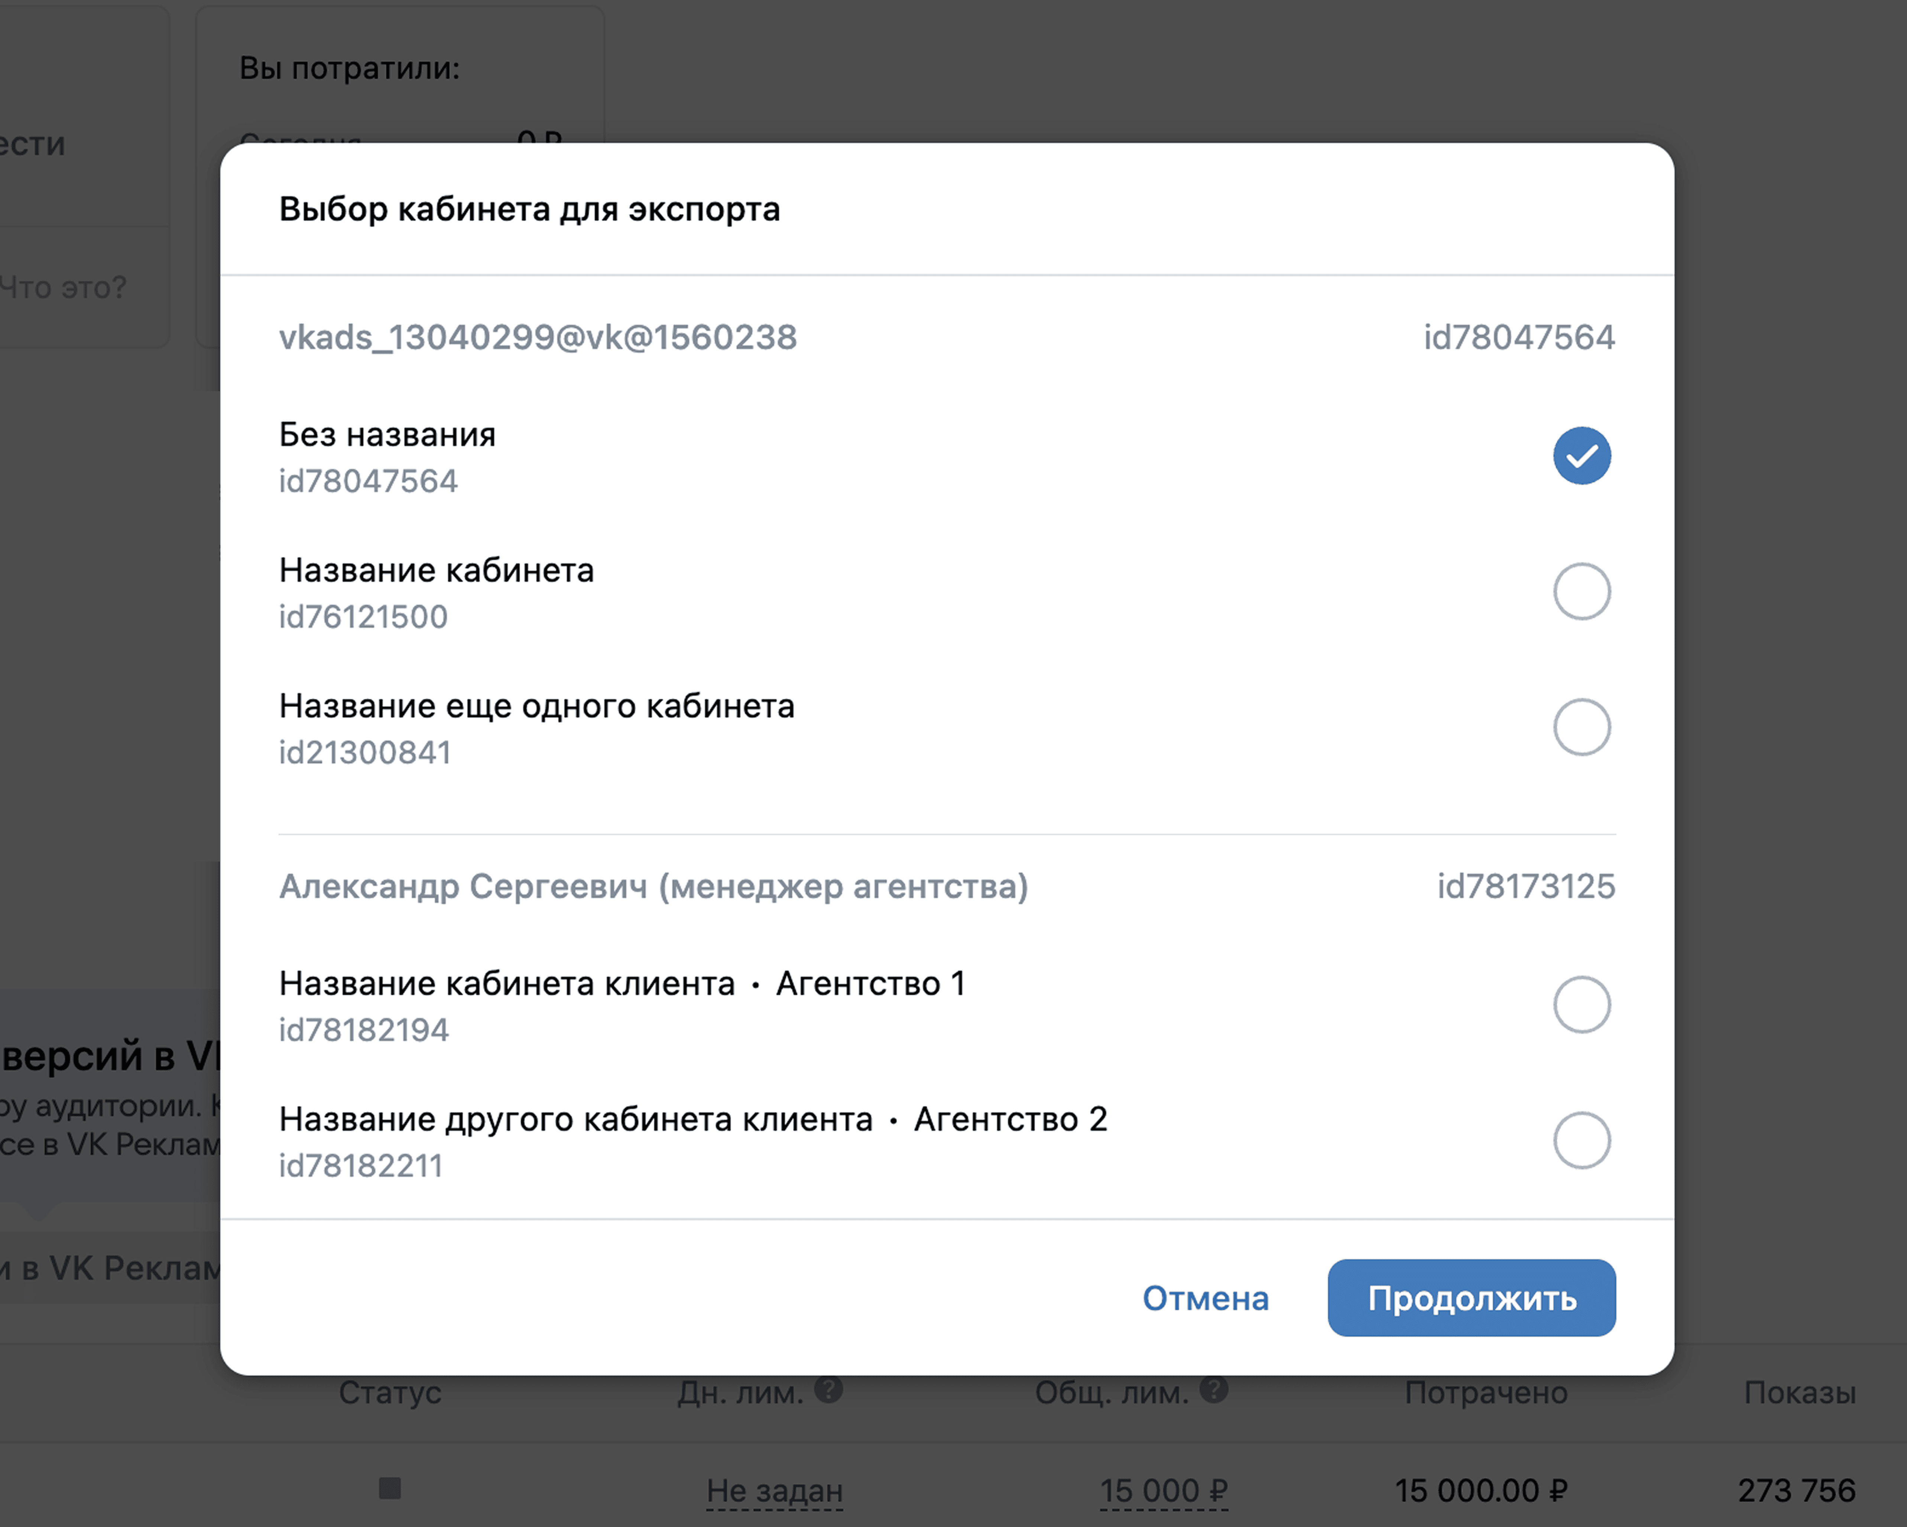Click the vkads_13040299@vk@1560238 account header
This screenshot has height=1527, width=1907.
pyautogui.click(x=538, y=337)
